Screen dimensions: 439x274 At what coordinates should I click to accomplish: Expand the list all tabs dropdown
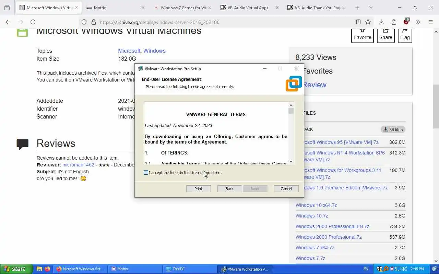(371, 8)
